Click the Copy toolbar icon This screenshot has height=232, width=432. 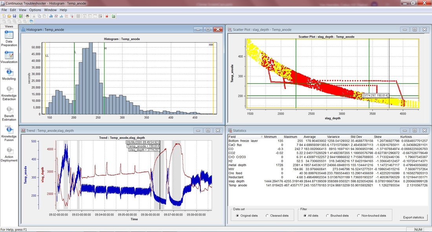click(39, 16)
